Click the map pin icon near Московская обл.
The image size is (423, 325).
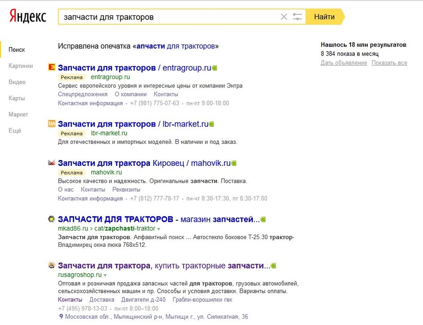(61, 317)
